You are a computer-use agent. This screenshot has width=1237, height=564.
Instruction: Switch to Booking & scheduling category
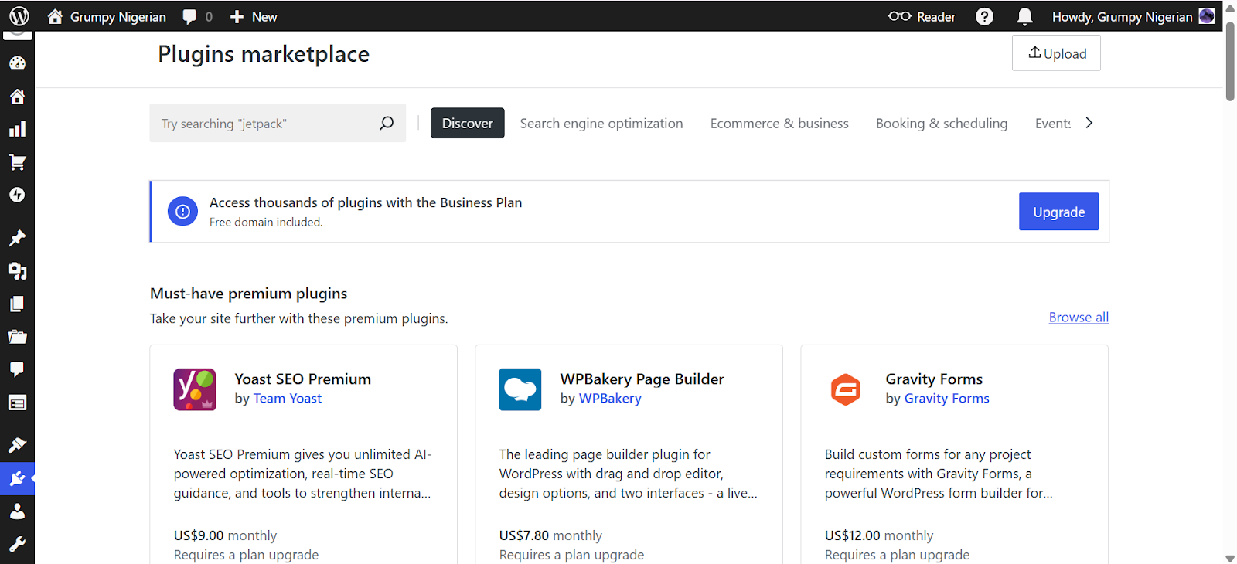pyautogui.click(x=942, y=124)
